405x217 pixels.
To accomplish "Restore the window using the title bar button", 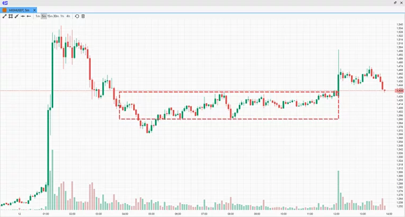I will pos(395,3).
